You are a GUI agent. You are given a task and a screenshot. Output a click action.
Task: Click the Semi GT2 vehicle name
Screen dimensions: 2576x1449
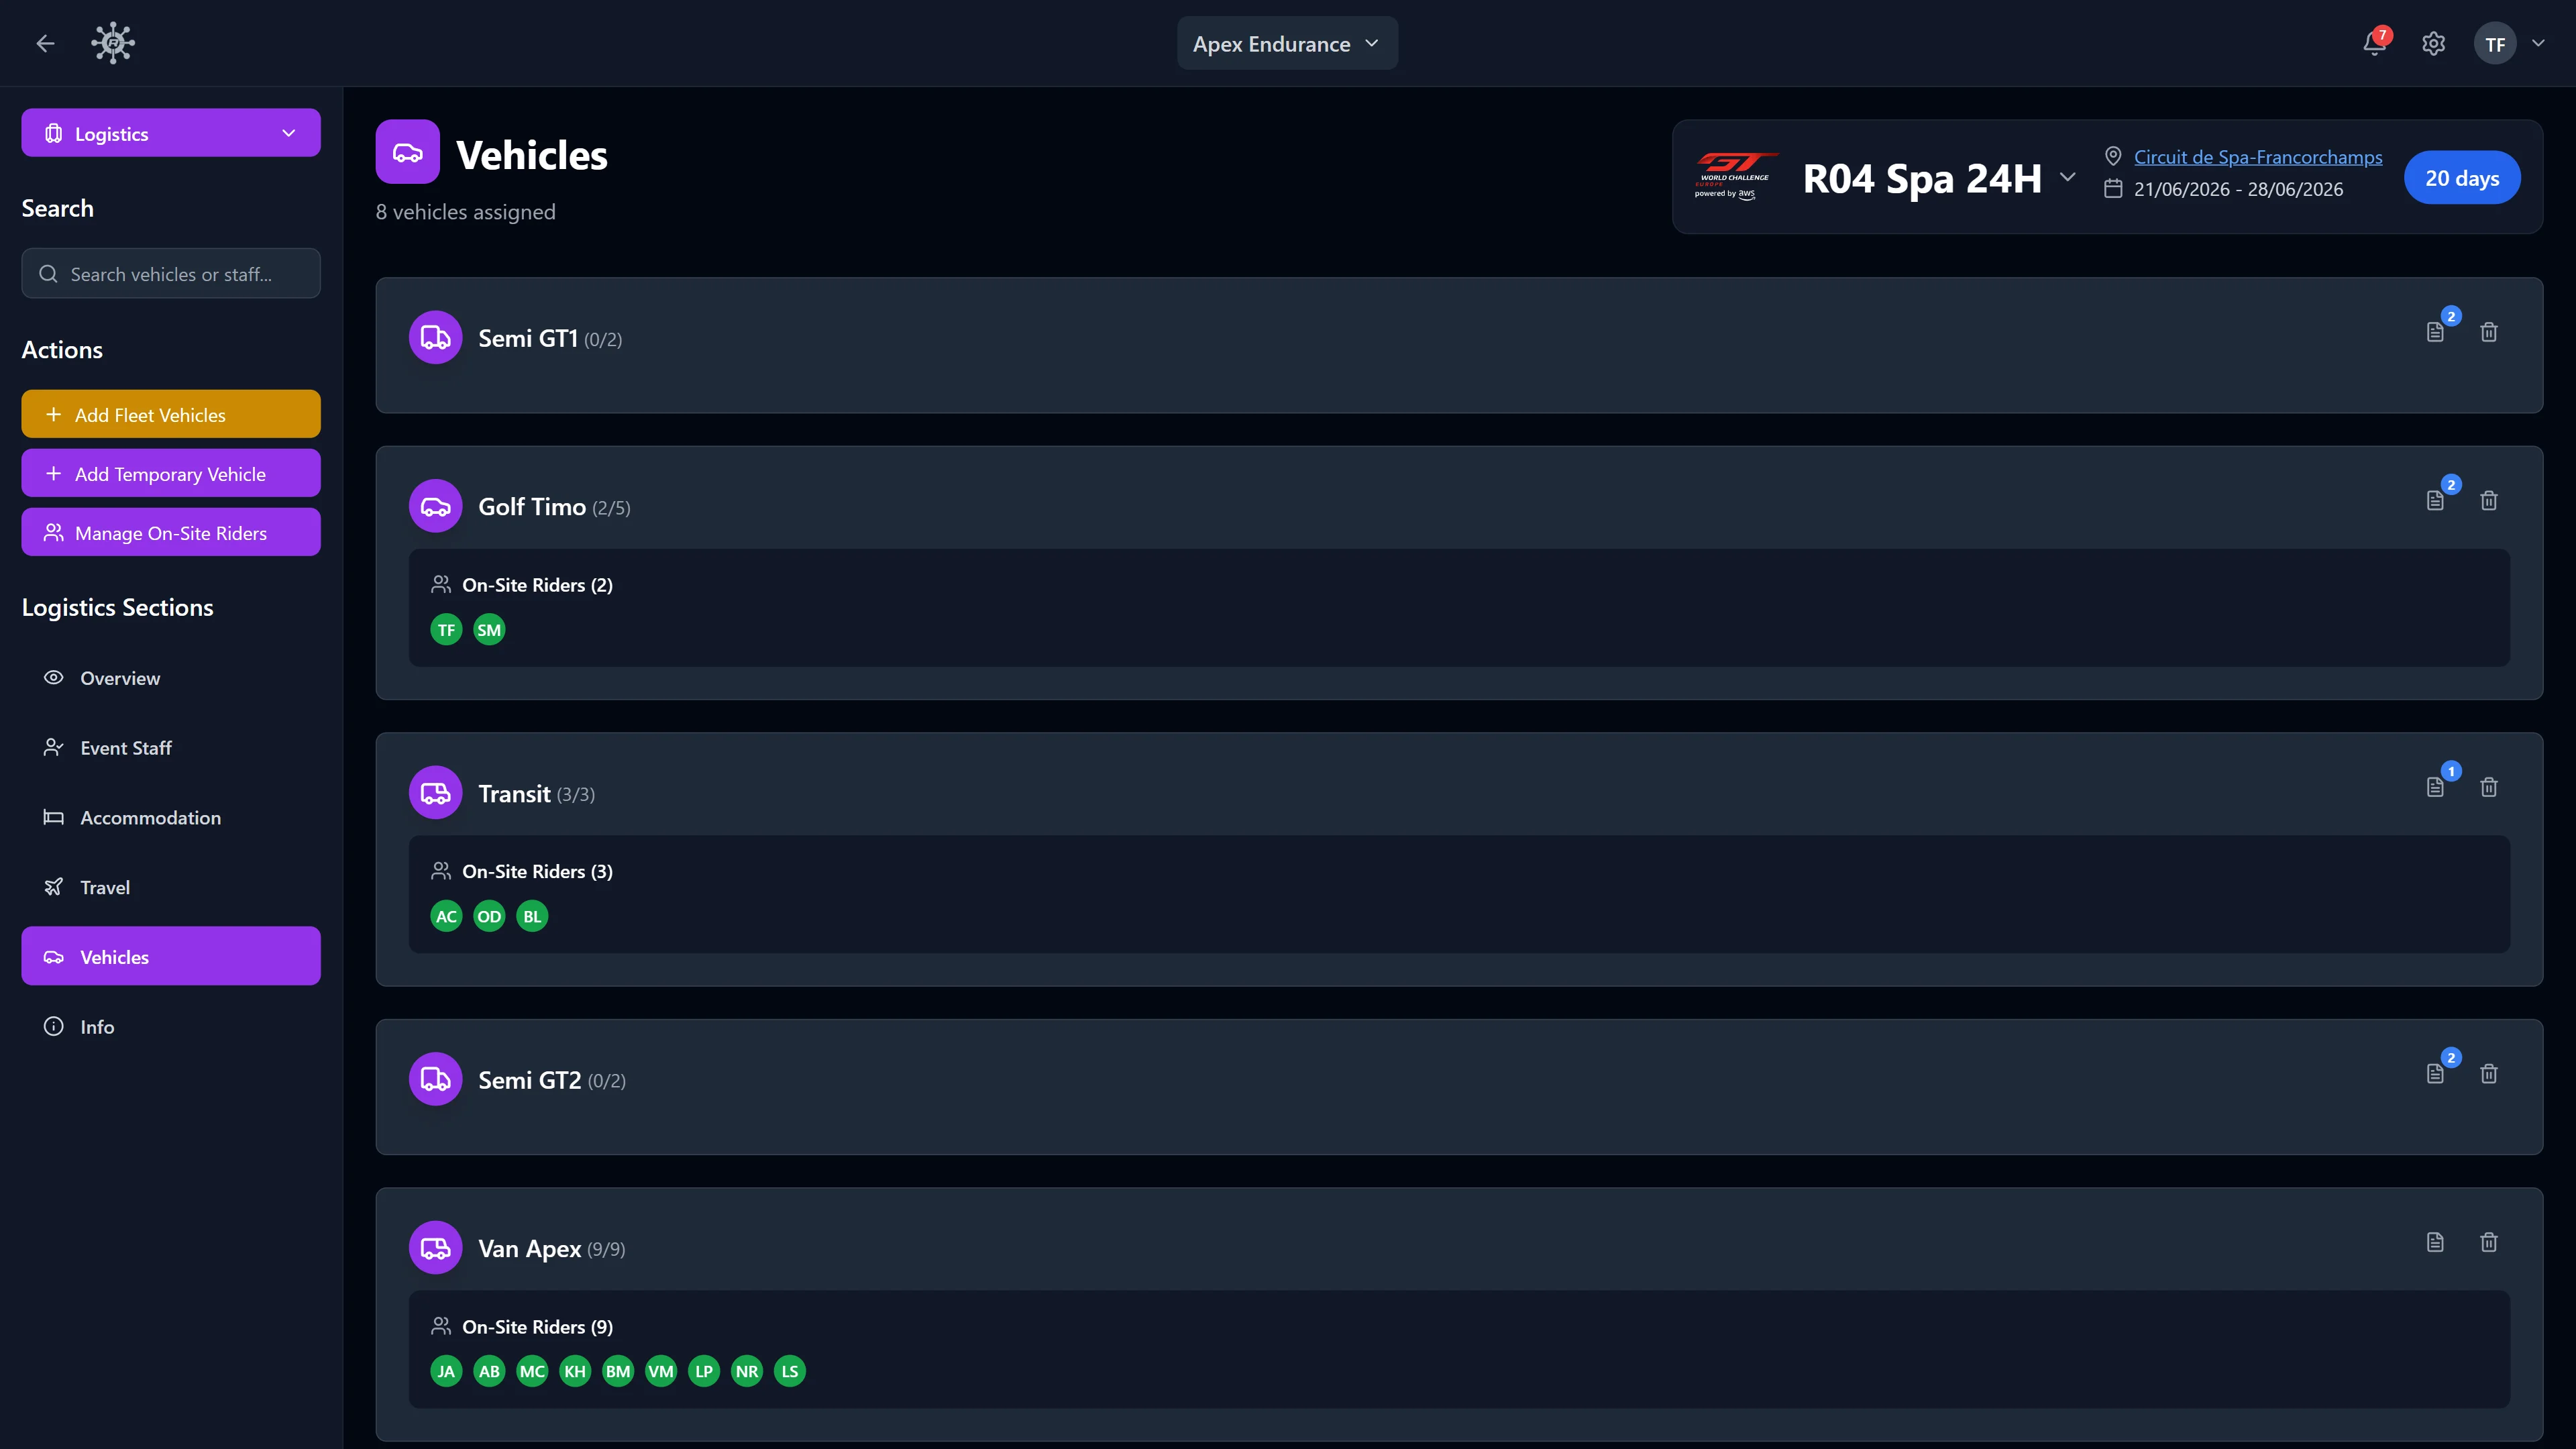530,1080
